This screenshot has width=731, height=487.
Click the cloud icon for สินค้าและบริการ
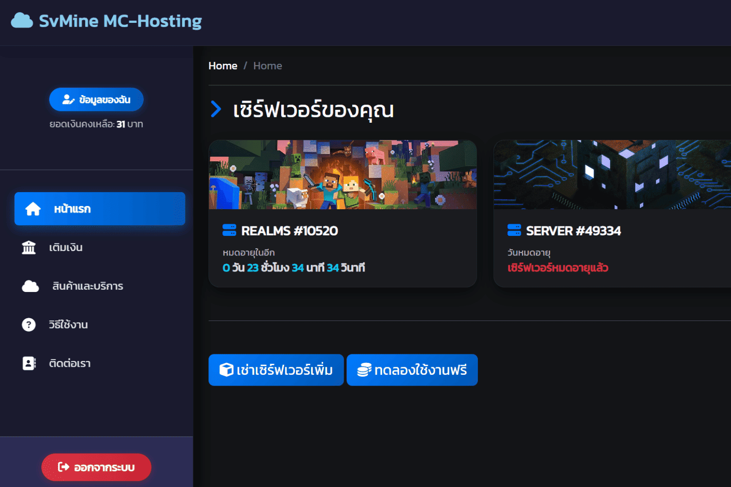(x=30, y=286)
